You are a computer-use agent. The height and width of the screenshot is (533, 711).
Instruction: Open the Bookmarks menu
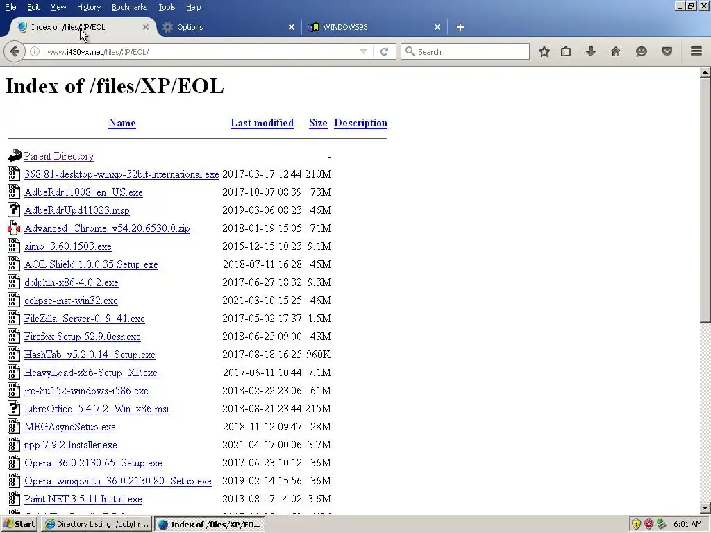tap(129, 7)
